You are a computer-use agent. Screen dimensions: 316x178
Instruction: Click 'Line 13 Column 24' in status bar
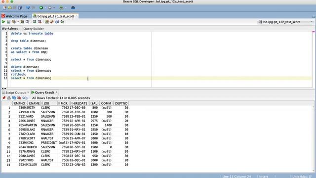237,177
